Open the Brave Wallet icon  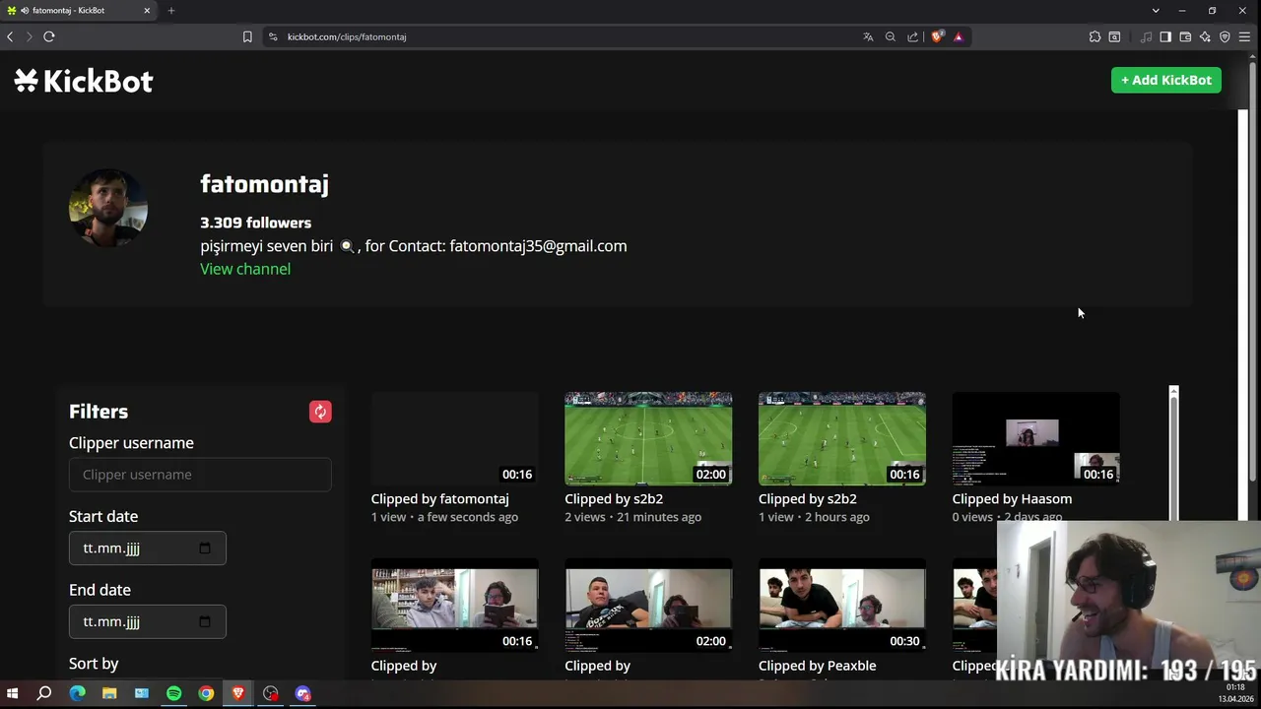click(1185, 36)
